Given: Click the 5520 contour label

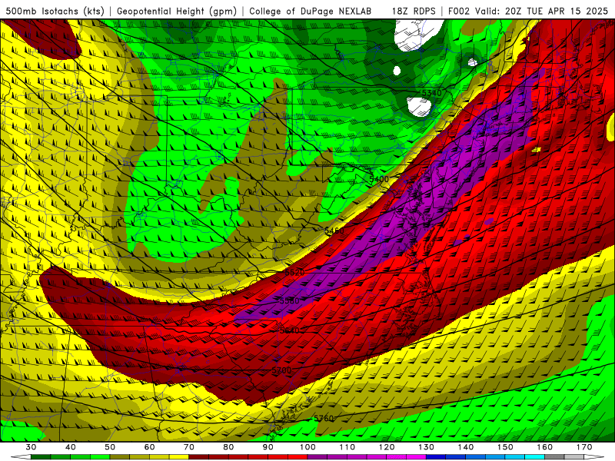Looking at the screenshot, I should [x=294, y=272].
